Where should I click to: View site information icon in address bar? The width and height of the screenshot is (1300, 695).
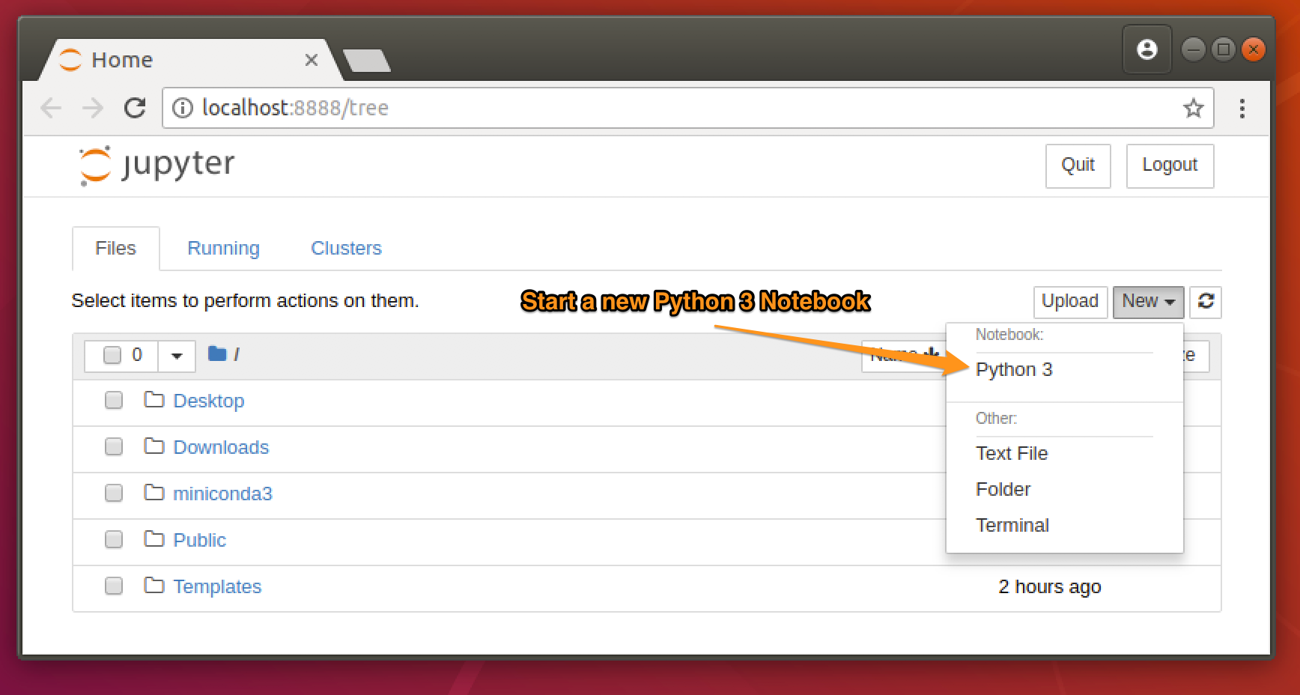(x=182, y=108)
